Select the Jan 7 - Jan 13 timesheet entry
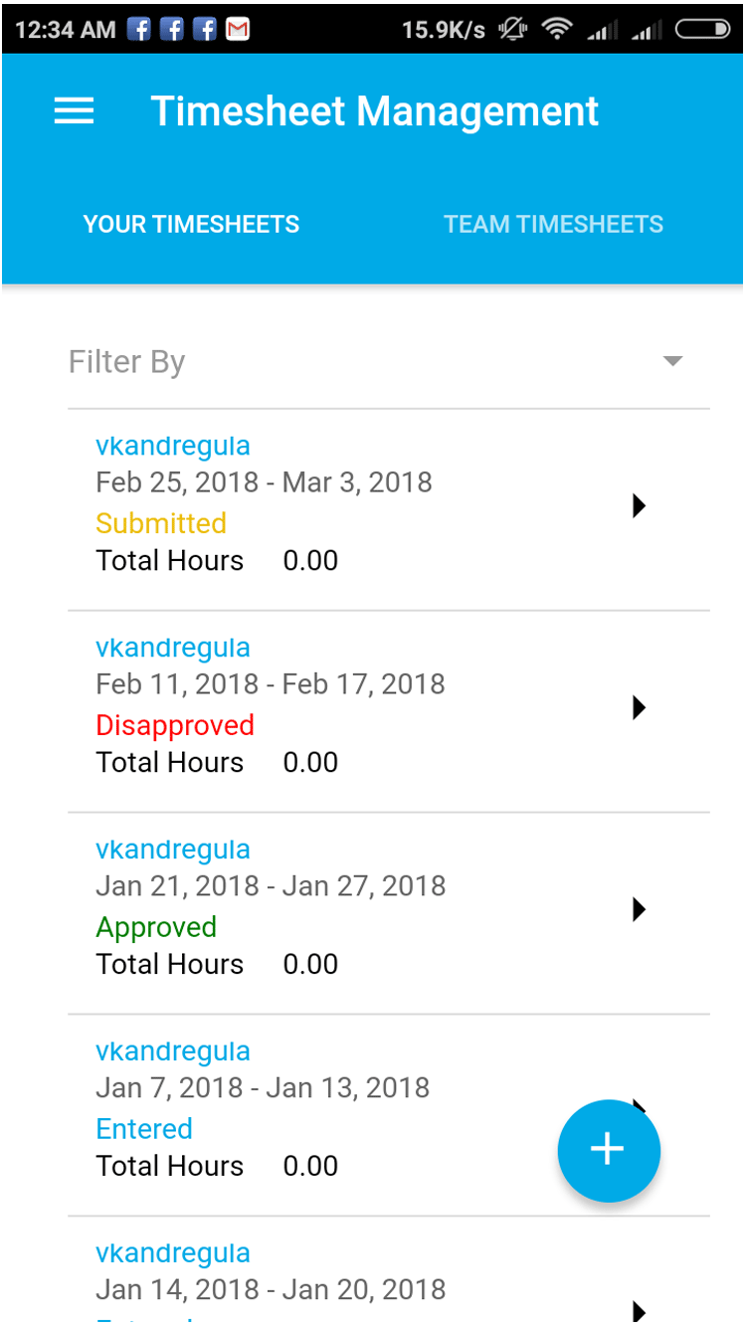Viewport: 746px width, 1327px height. 298,1109
